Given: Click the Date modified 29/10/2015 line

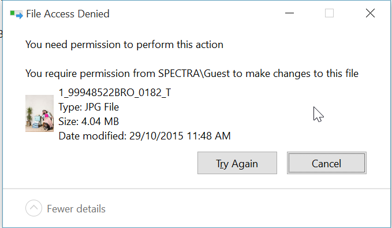Looking at the screenshot, I should (x=144, y=136).
